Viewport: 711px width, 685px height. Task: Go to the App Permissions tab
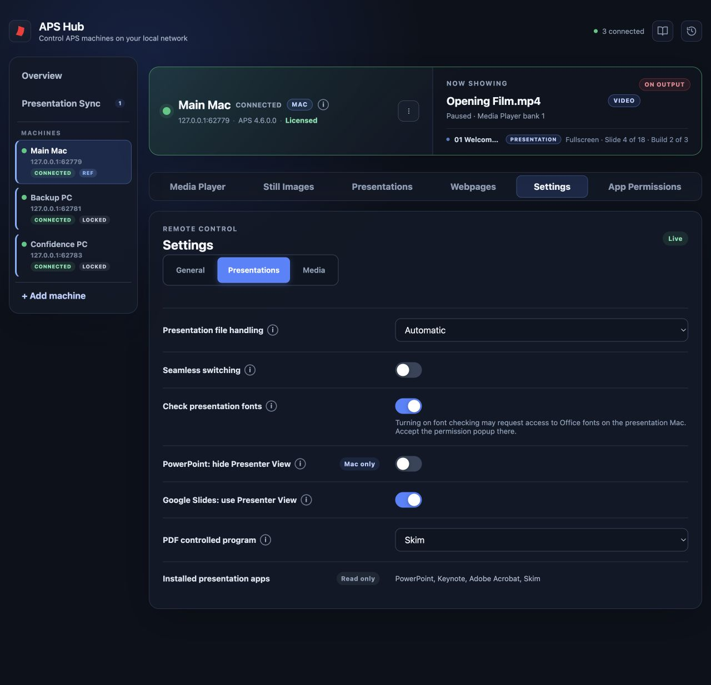[644, 187]
